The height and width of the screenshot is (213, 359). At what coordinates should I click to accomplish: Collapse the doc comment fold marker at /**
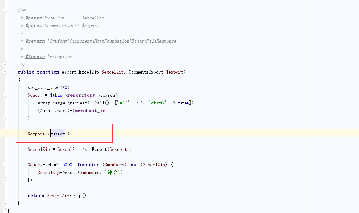[x=5, y=10]
